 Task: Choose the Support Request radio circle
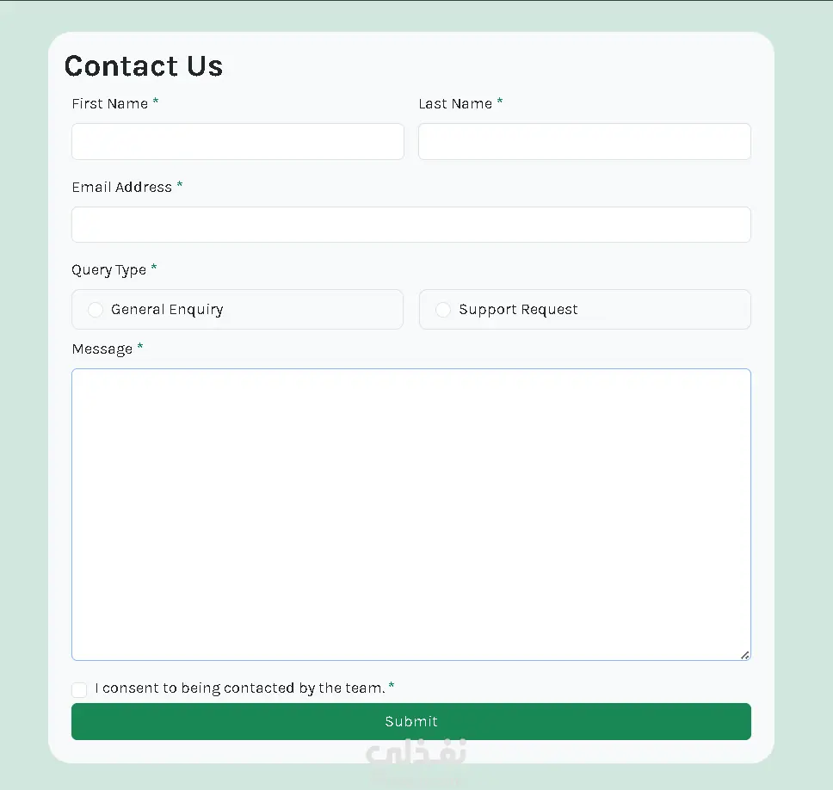[x=443, y=310]
